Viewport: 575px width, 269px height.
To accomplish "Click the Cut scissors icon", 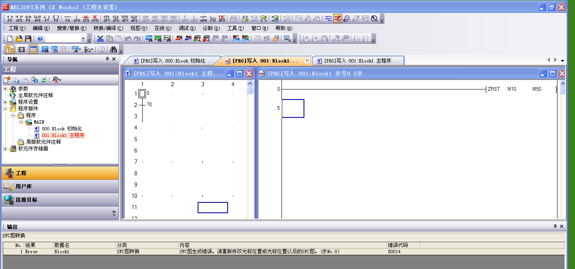I will [100, 39].
